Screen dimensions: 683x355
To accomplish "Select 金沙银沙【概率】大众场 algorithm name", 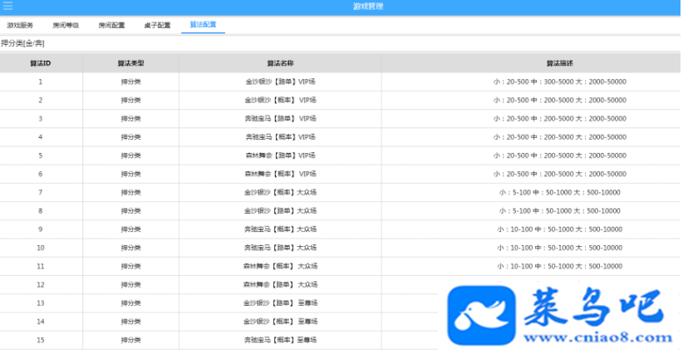I will point(280,192).
